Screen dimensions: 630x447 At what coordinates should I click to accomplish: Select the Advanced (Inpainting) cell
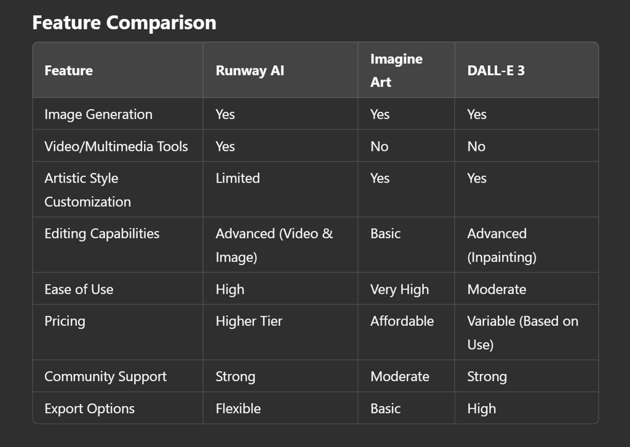pos(501,245)
